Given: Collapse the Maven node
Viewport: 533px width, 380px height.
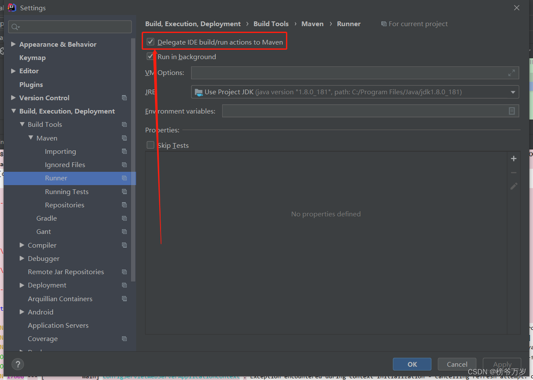Looking at the screenshot, I should point(31,138).
